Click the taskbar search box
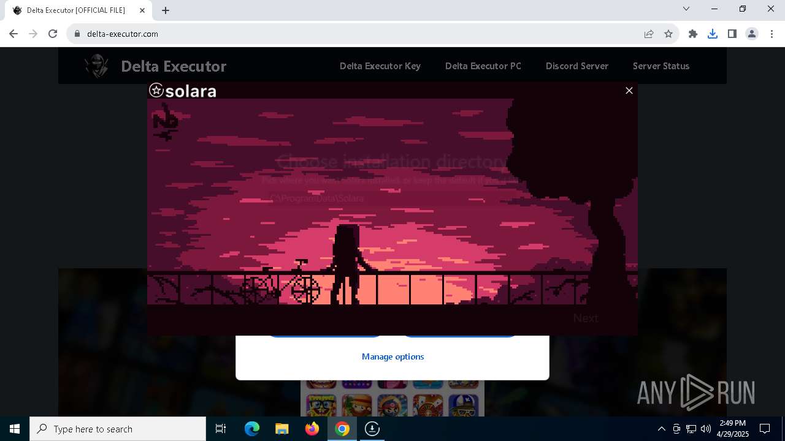785x441 pixels. pyautogui.click(x=118, y=429)
